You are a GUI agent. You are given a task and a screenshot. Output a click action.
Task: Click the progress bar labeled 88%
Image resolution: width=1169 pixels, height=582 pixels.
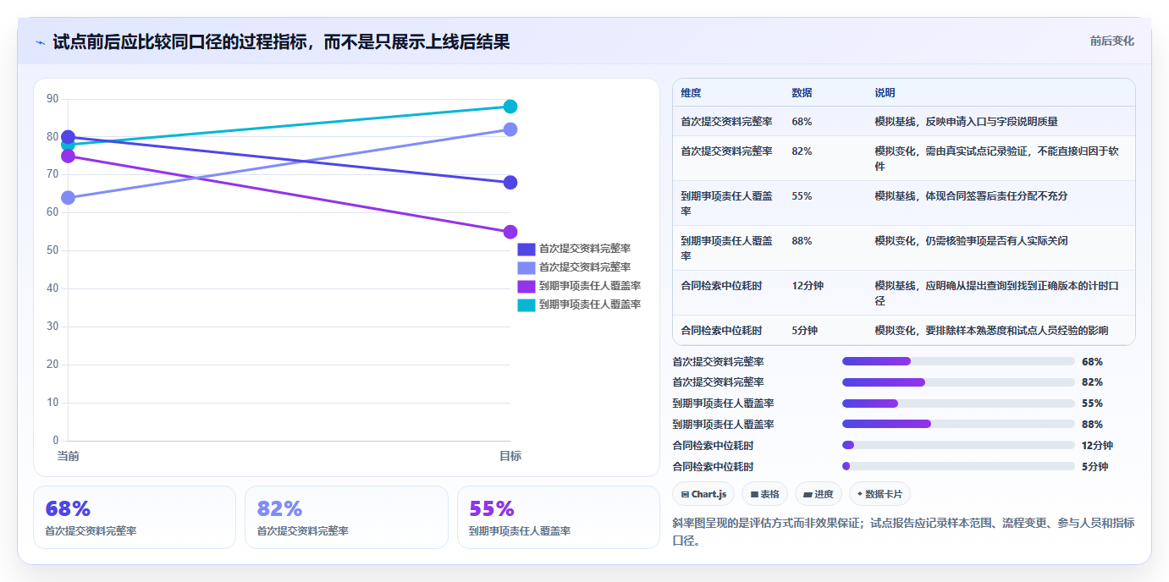coord(958,424)
